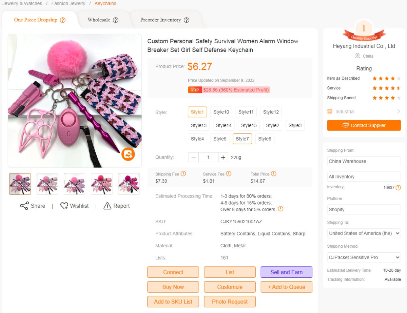
Task: Open the processing time warning icon
Action: tap(280, 209)
